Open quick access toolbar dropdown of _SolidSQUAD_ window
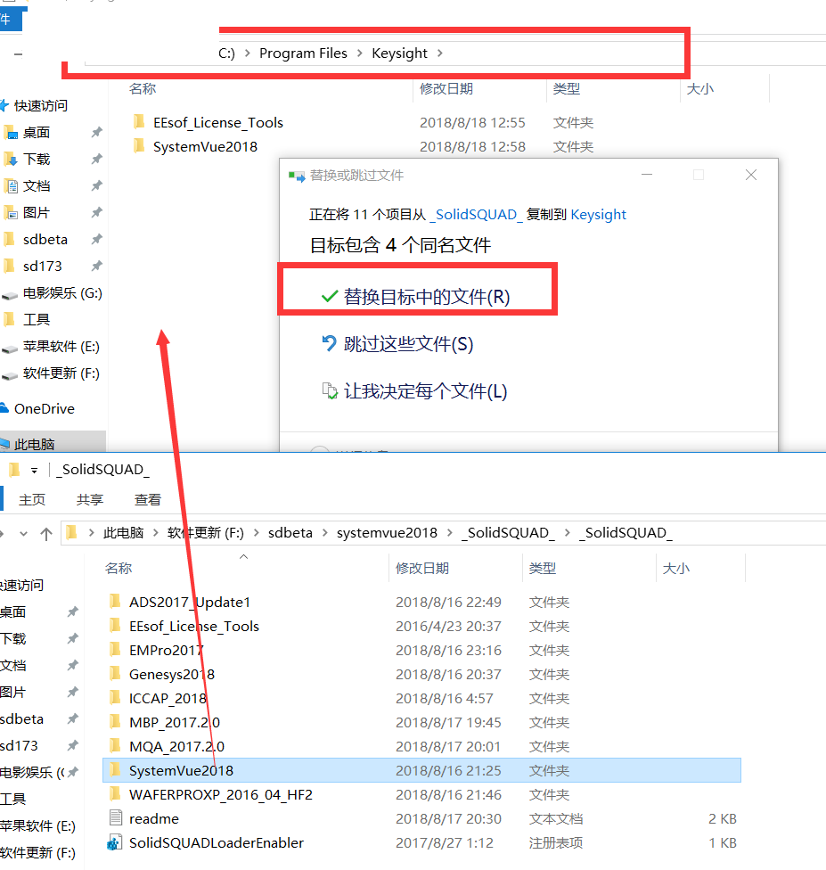826x870 pixels. pyautogui.click(x=35, y=470)
